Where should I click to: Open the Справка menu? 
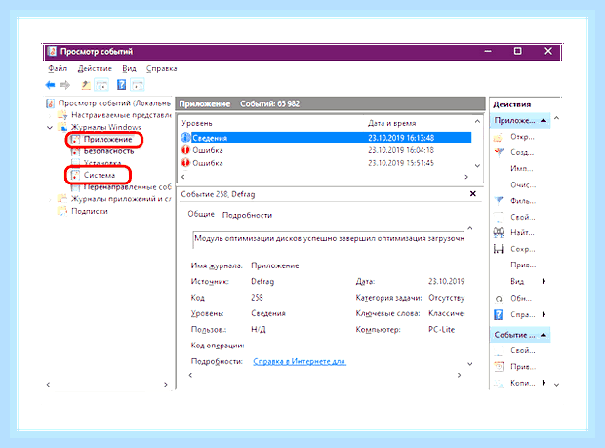161,68
